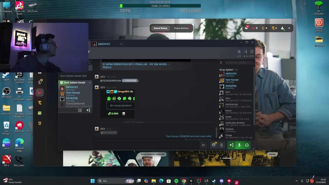This screenshot has height=185, width=329.
Task: Click the Teamfight Tactics icon in Riot sidebar
Action: [40, 103]
